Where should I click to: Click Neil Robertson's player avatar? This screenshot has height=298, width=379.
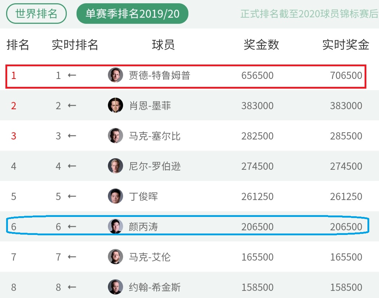(115, 166)
